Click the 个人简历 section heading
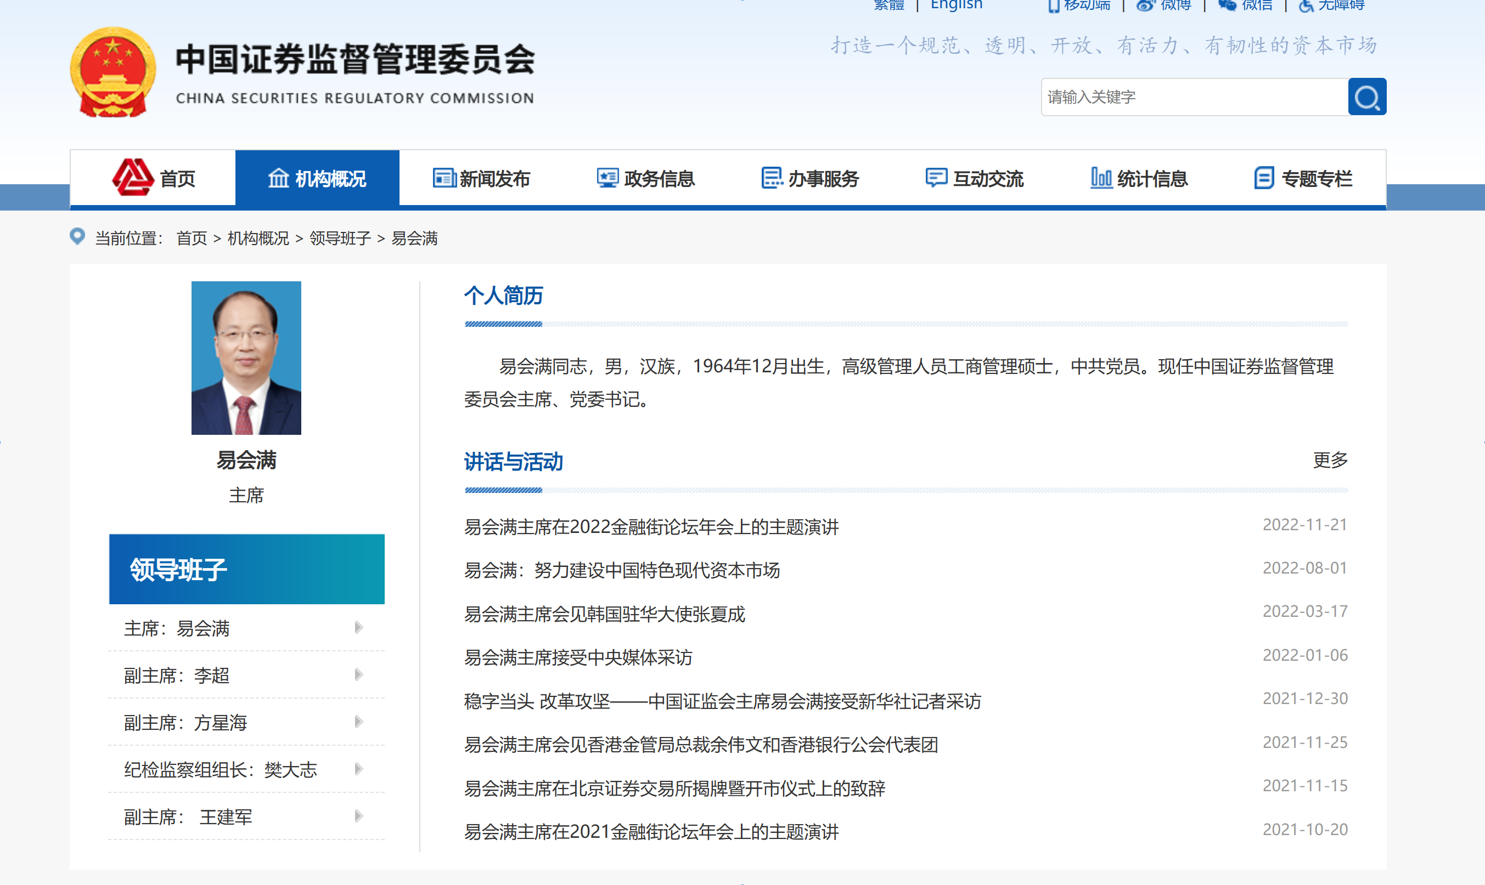The image size is (1485, 885). coord(504,295)
